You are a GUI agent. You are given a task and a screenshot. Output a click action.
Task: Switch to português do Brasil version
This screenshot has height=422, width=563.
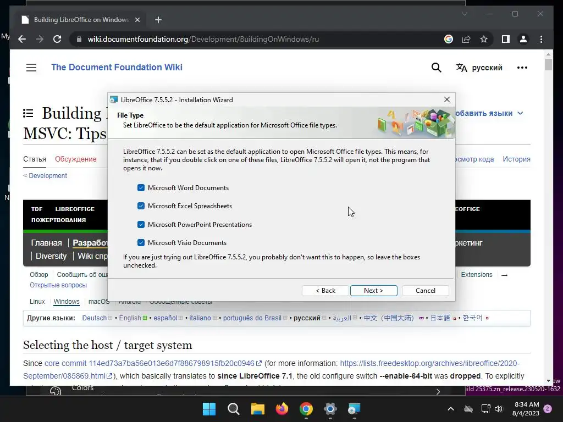click(x=252, y=318)
